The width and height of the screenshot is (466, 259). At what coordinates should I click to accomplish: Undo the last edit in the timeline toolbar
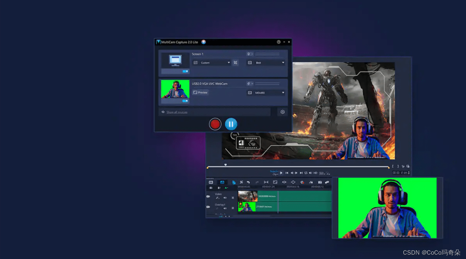[248, 182]
